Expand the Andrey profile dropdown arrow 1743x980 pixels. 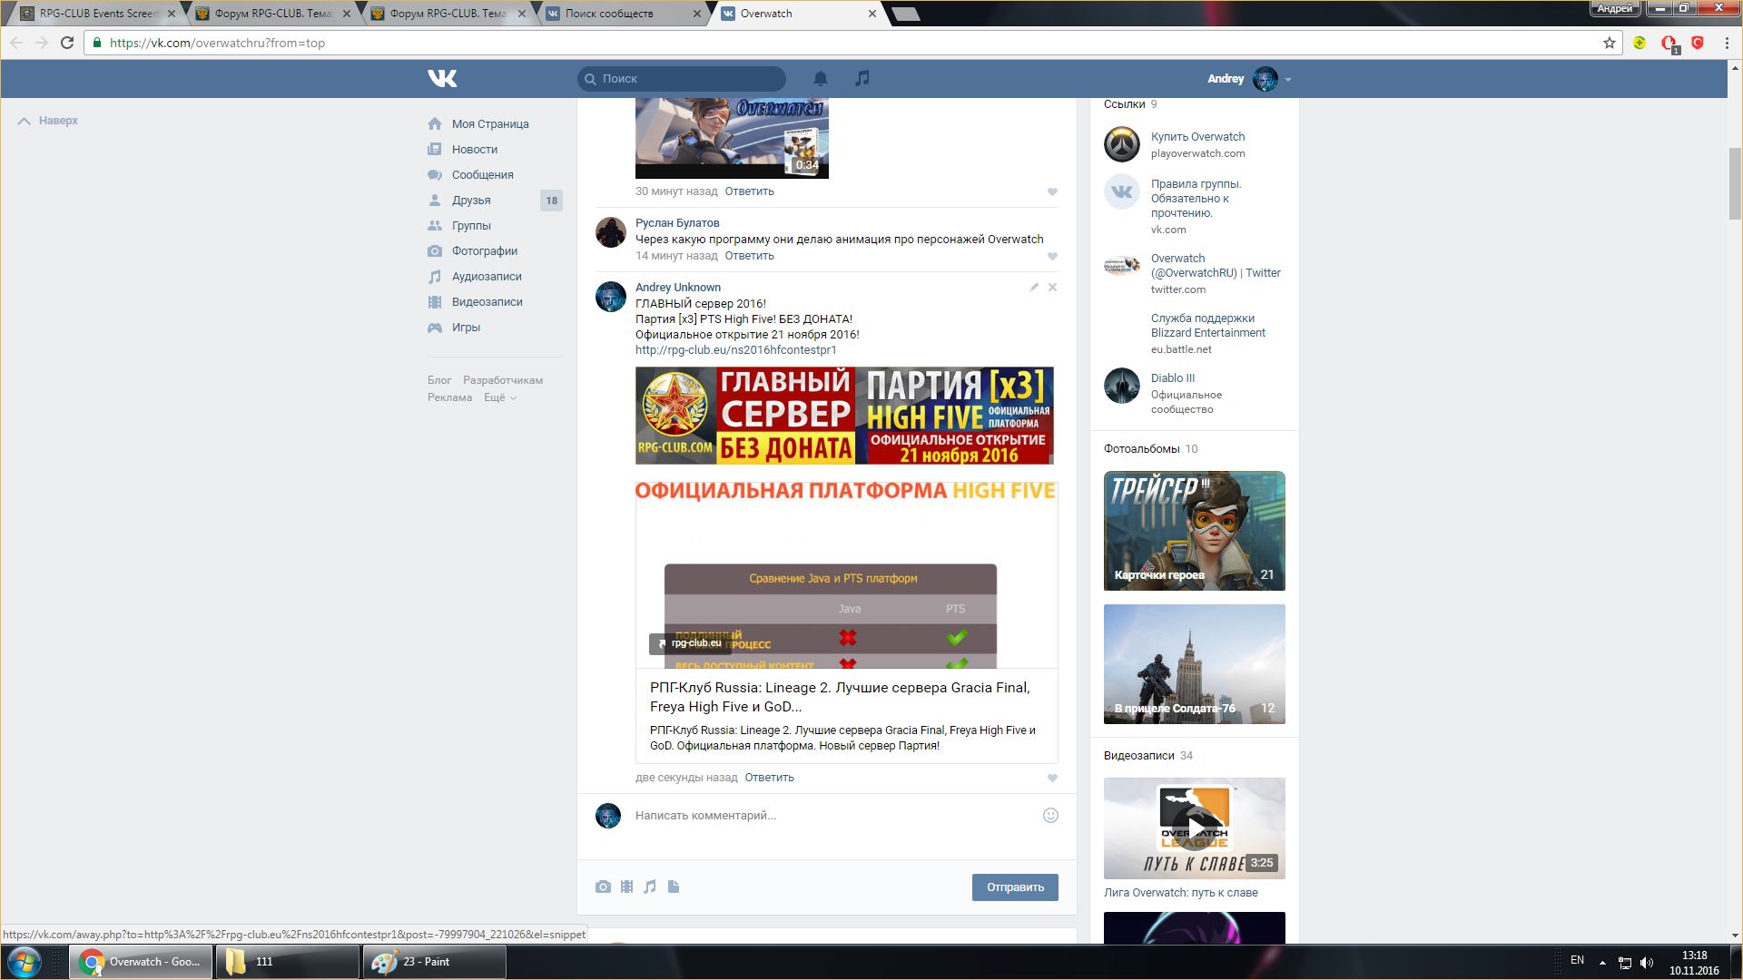[x=1288, y=80]
